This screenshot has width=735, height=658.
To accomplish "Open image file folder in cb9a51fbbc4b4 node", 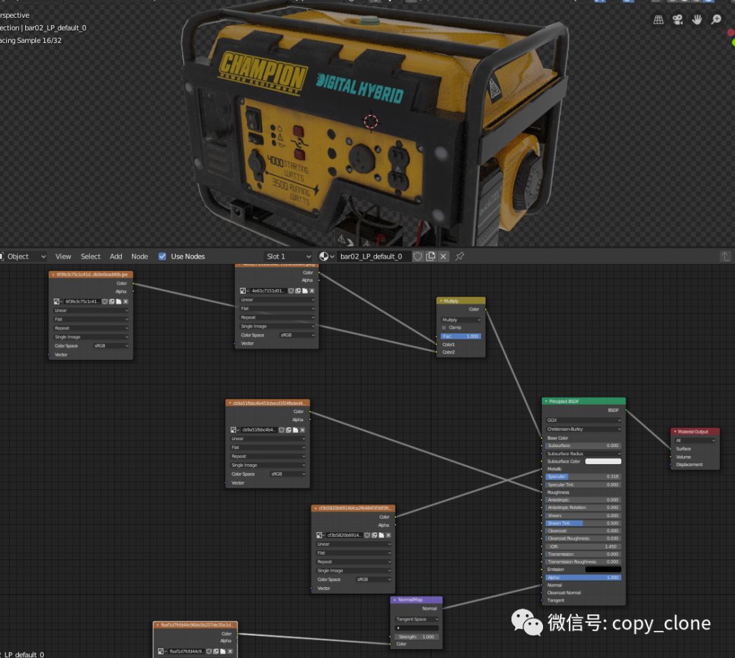I will [x=295, y=430].
